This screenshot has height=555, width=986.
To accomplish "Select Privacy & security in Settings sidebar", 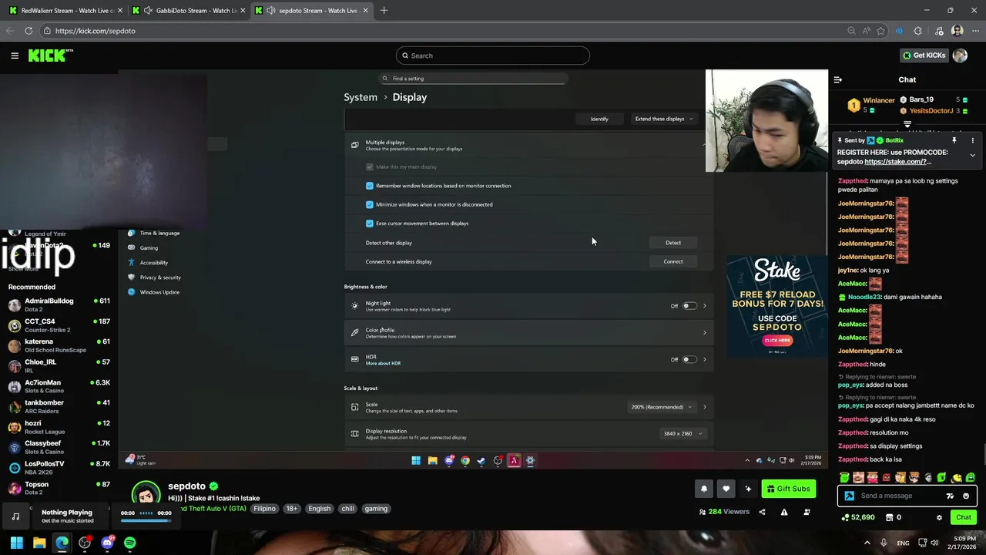I will click(x=160, y=277).
